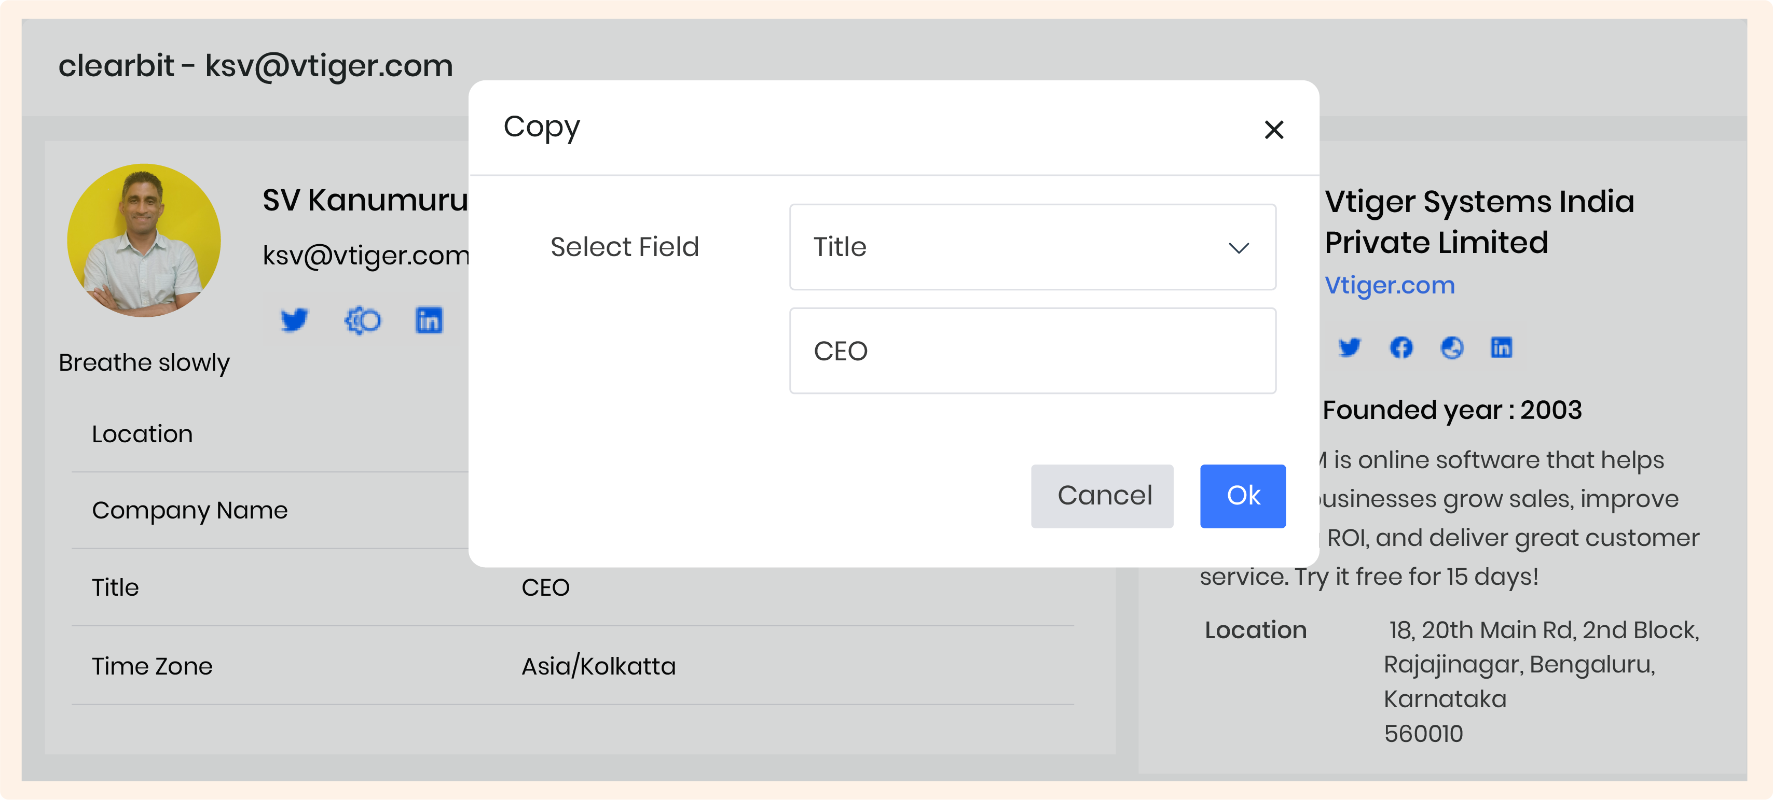Click the gear-shaped icon under contact email
The width and height of the screenshot is (1773, 800).
362,320
